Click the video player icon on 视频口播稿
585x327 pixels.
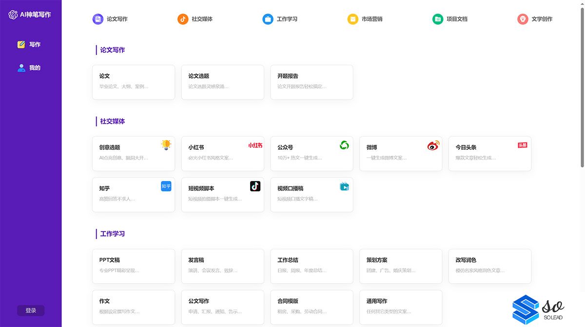coord(345,186)
